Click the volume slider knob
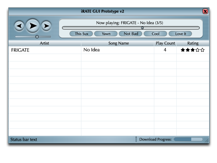The image size is (217, 163). coord(37,37)
